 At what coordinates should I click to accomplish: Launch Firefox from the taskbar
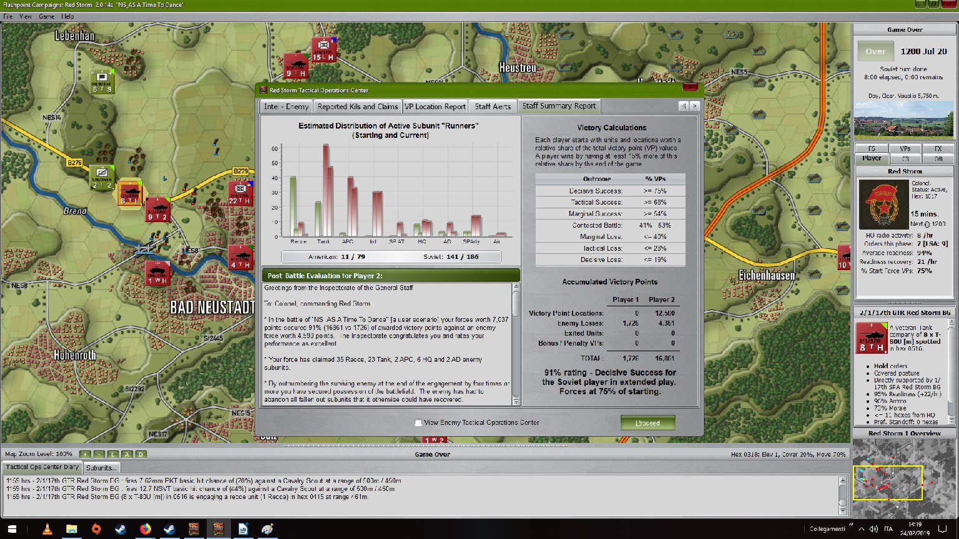pos(145,529)
